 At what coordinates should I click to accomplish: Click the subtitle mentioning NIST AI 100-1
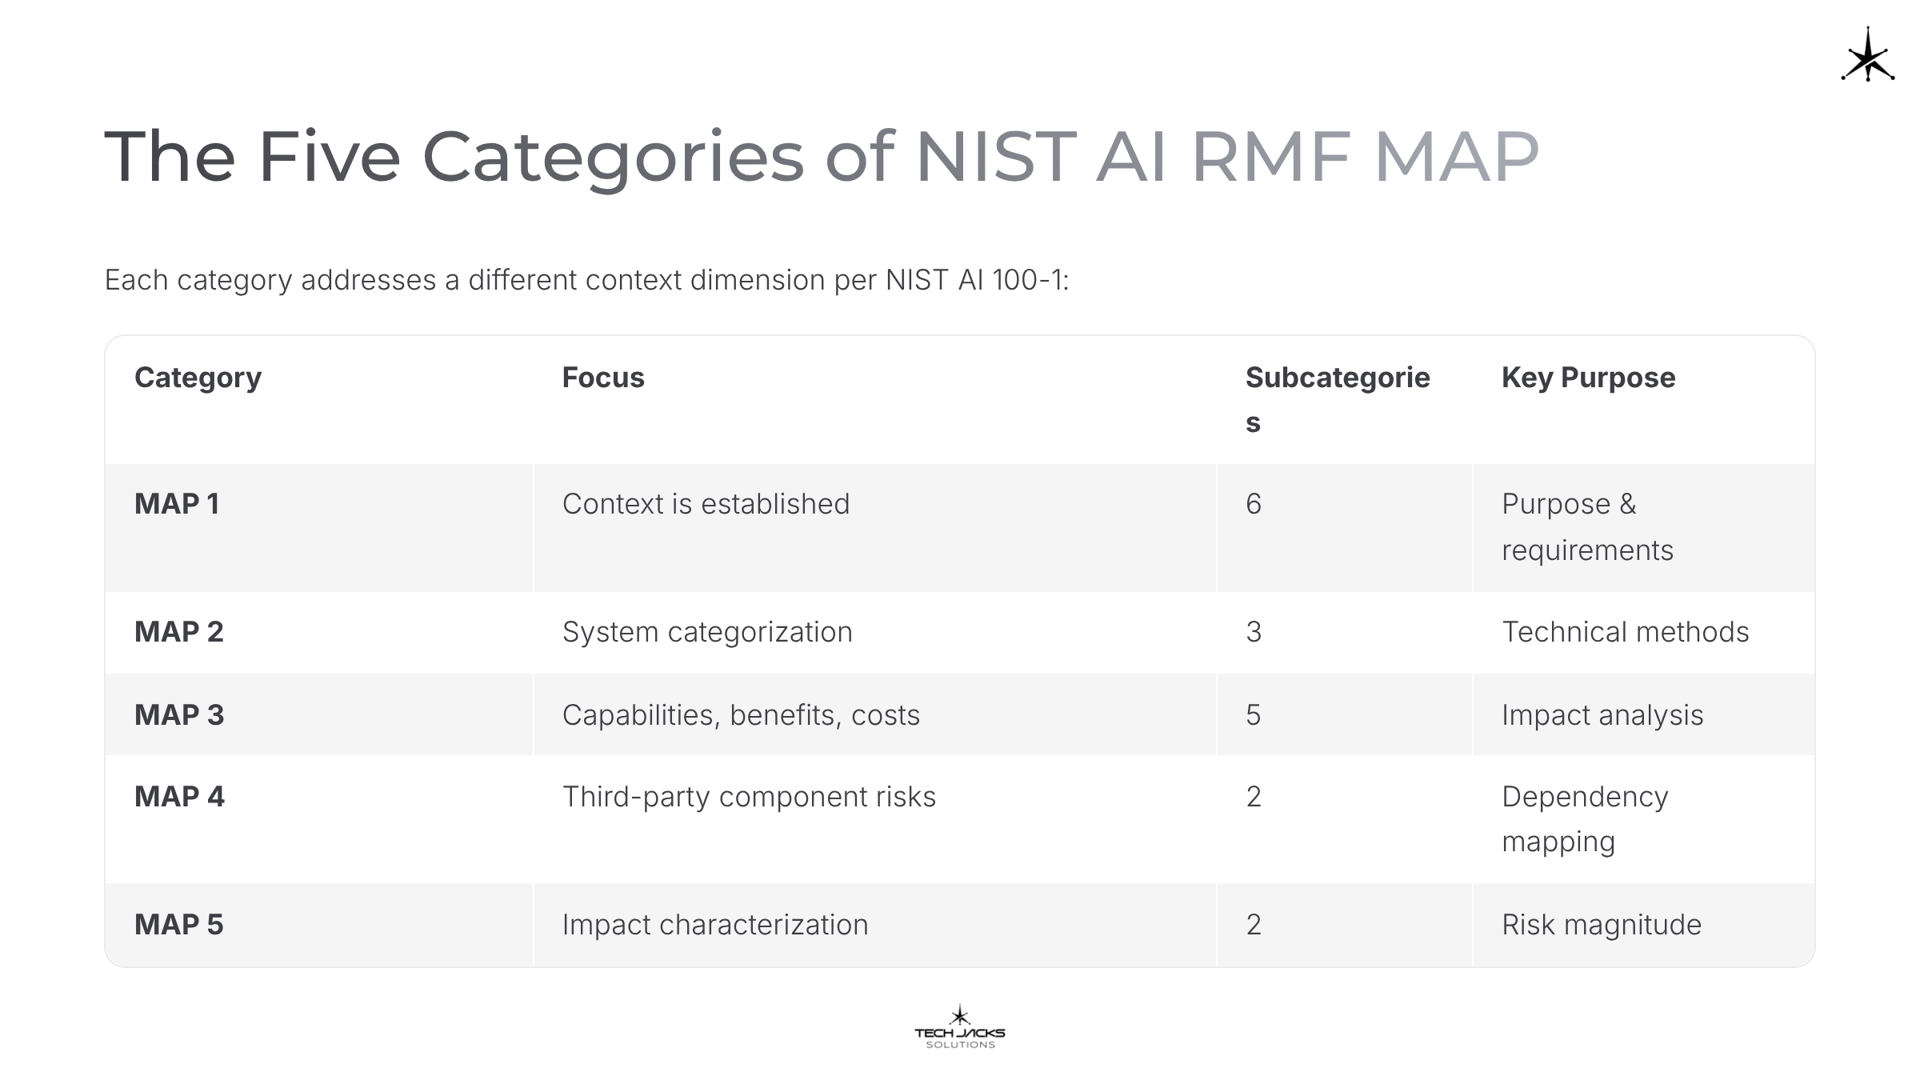click(x=586, y=280)
